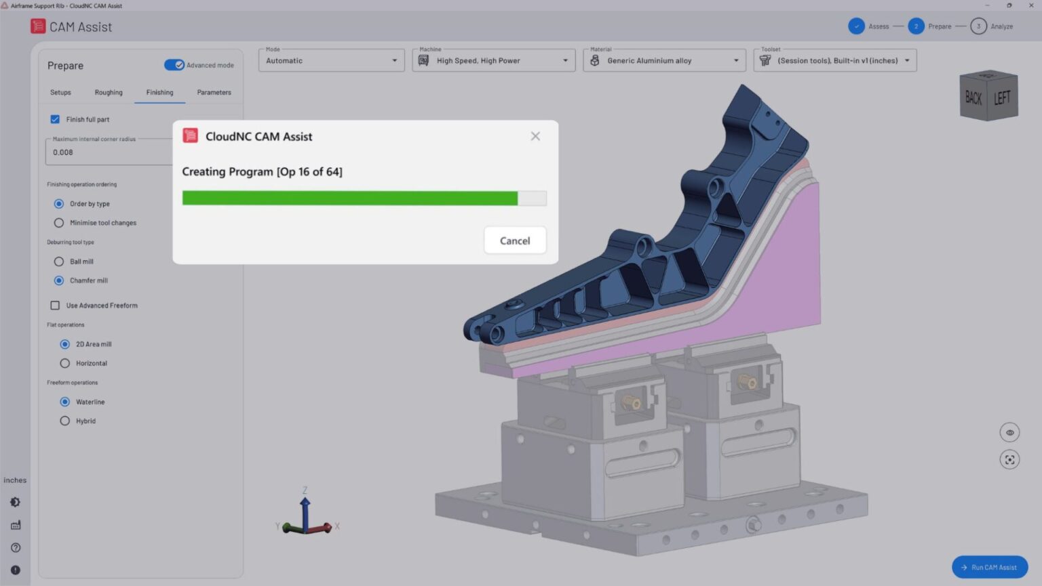This screenshot has height=586, width=1042.
Task: Click the alert notification icon in the sidebar
Action: point(15,570)
